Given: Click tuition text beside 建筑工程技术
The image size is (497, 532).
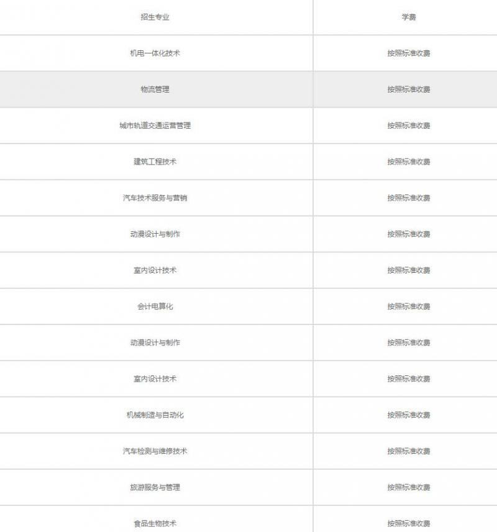Looking at the screenshot, I should click(408, 162).
